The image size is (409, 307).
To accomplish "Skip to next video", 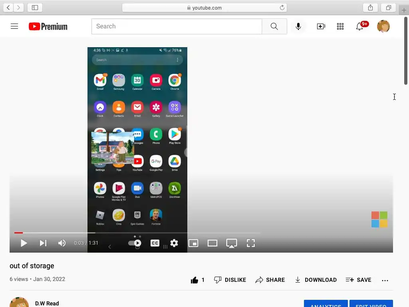I will coord(43,243).
